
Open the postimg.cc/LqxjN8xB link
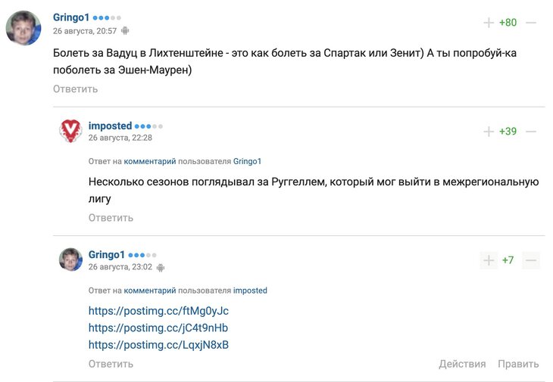click(158, 345)
